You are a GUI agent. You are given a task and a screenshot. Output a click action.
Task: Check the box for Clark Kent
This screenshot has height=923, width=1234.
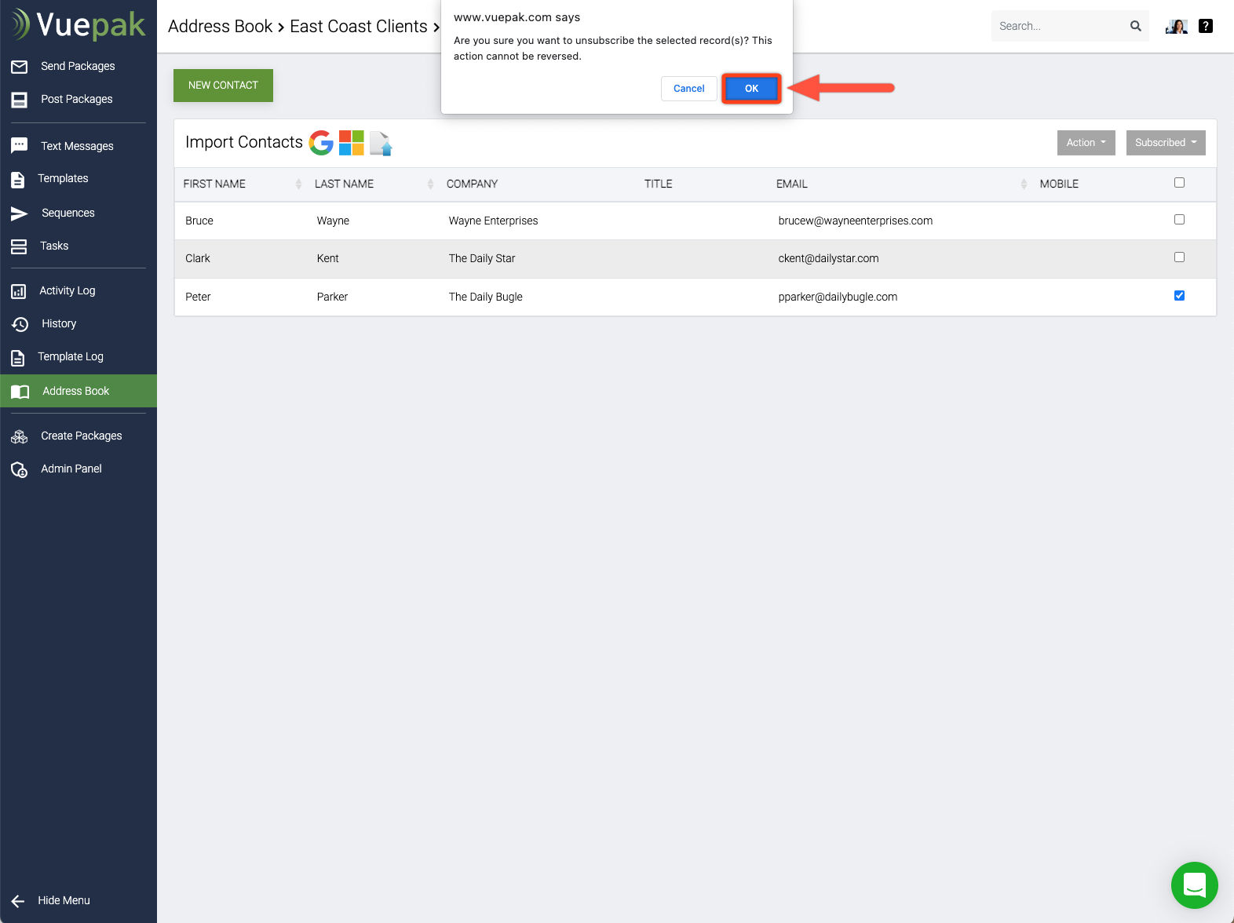tap(1179, 257)
